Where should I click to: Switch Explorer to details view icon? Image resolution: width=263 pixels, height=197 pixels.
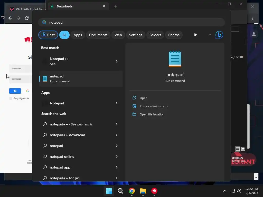(238, 149)
